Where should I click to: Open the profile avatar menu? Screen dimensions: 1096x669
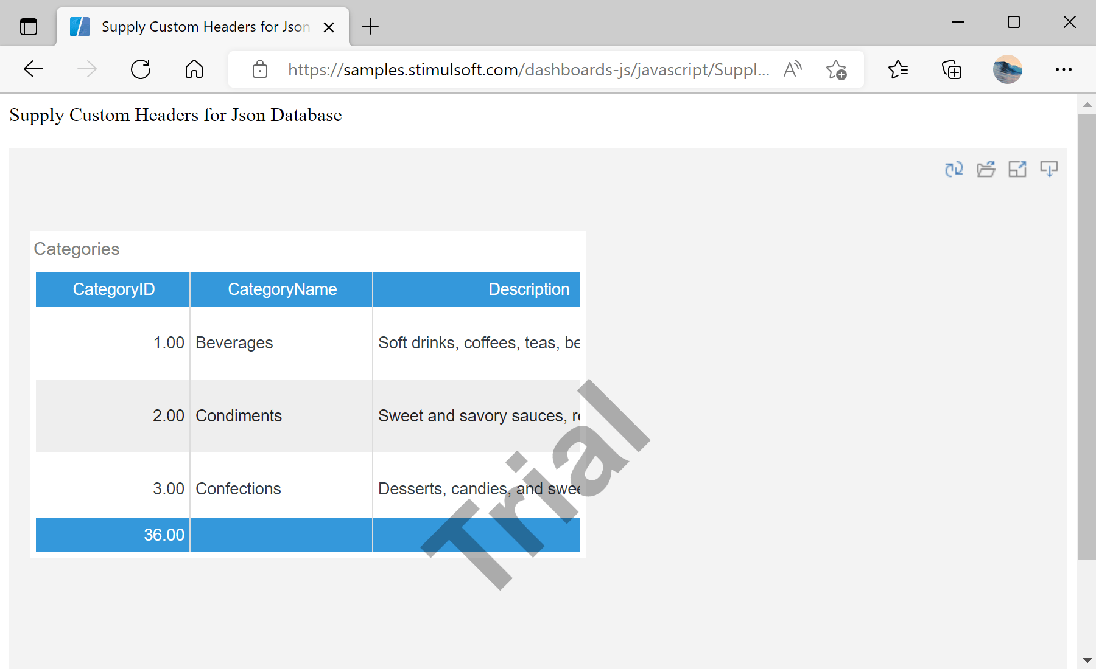coord(1008,69)
